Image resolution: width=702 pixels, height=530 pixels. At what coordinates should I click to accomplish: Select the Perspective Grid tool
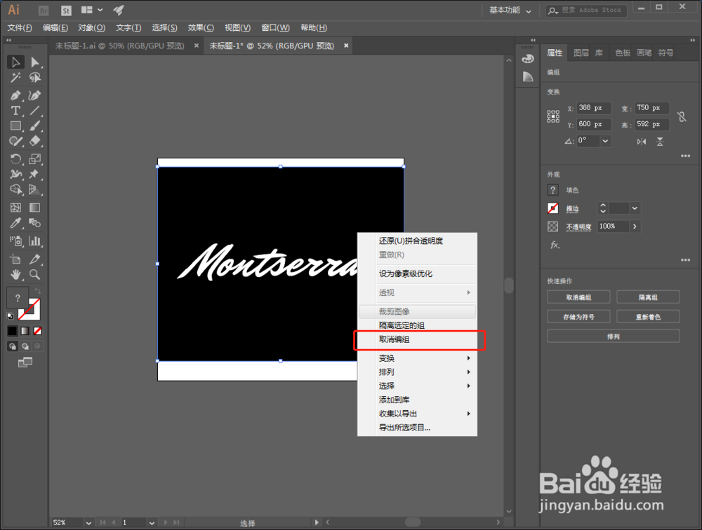tap(35, 190)
